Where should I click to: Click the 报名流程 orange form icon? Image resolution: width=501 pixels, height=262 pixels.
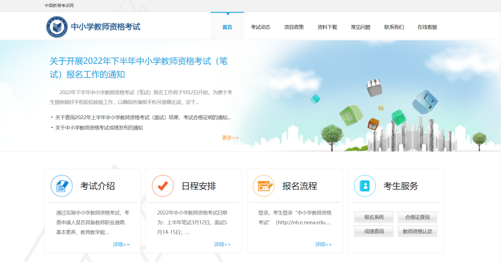point(263,186)
